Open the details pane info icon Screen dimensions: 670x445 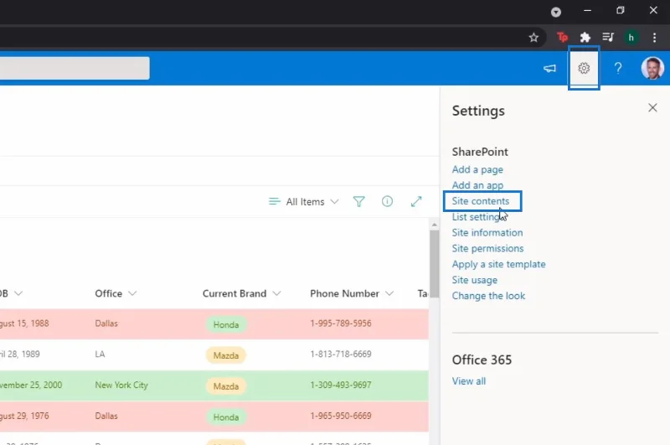387,201
